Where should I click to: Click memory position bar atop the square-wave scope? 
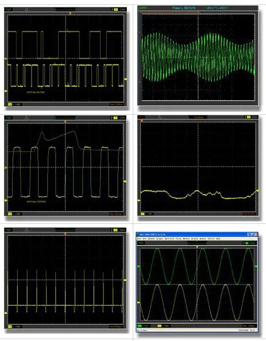coord(65,118)
